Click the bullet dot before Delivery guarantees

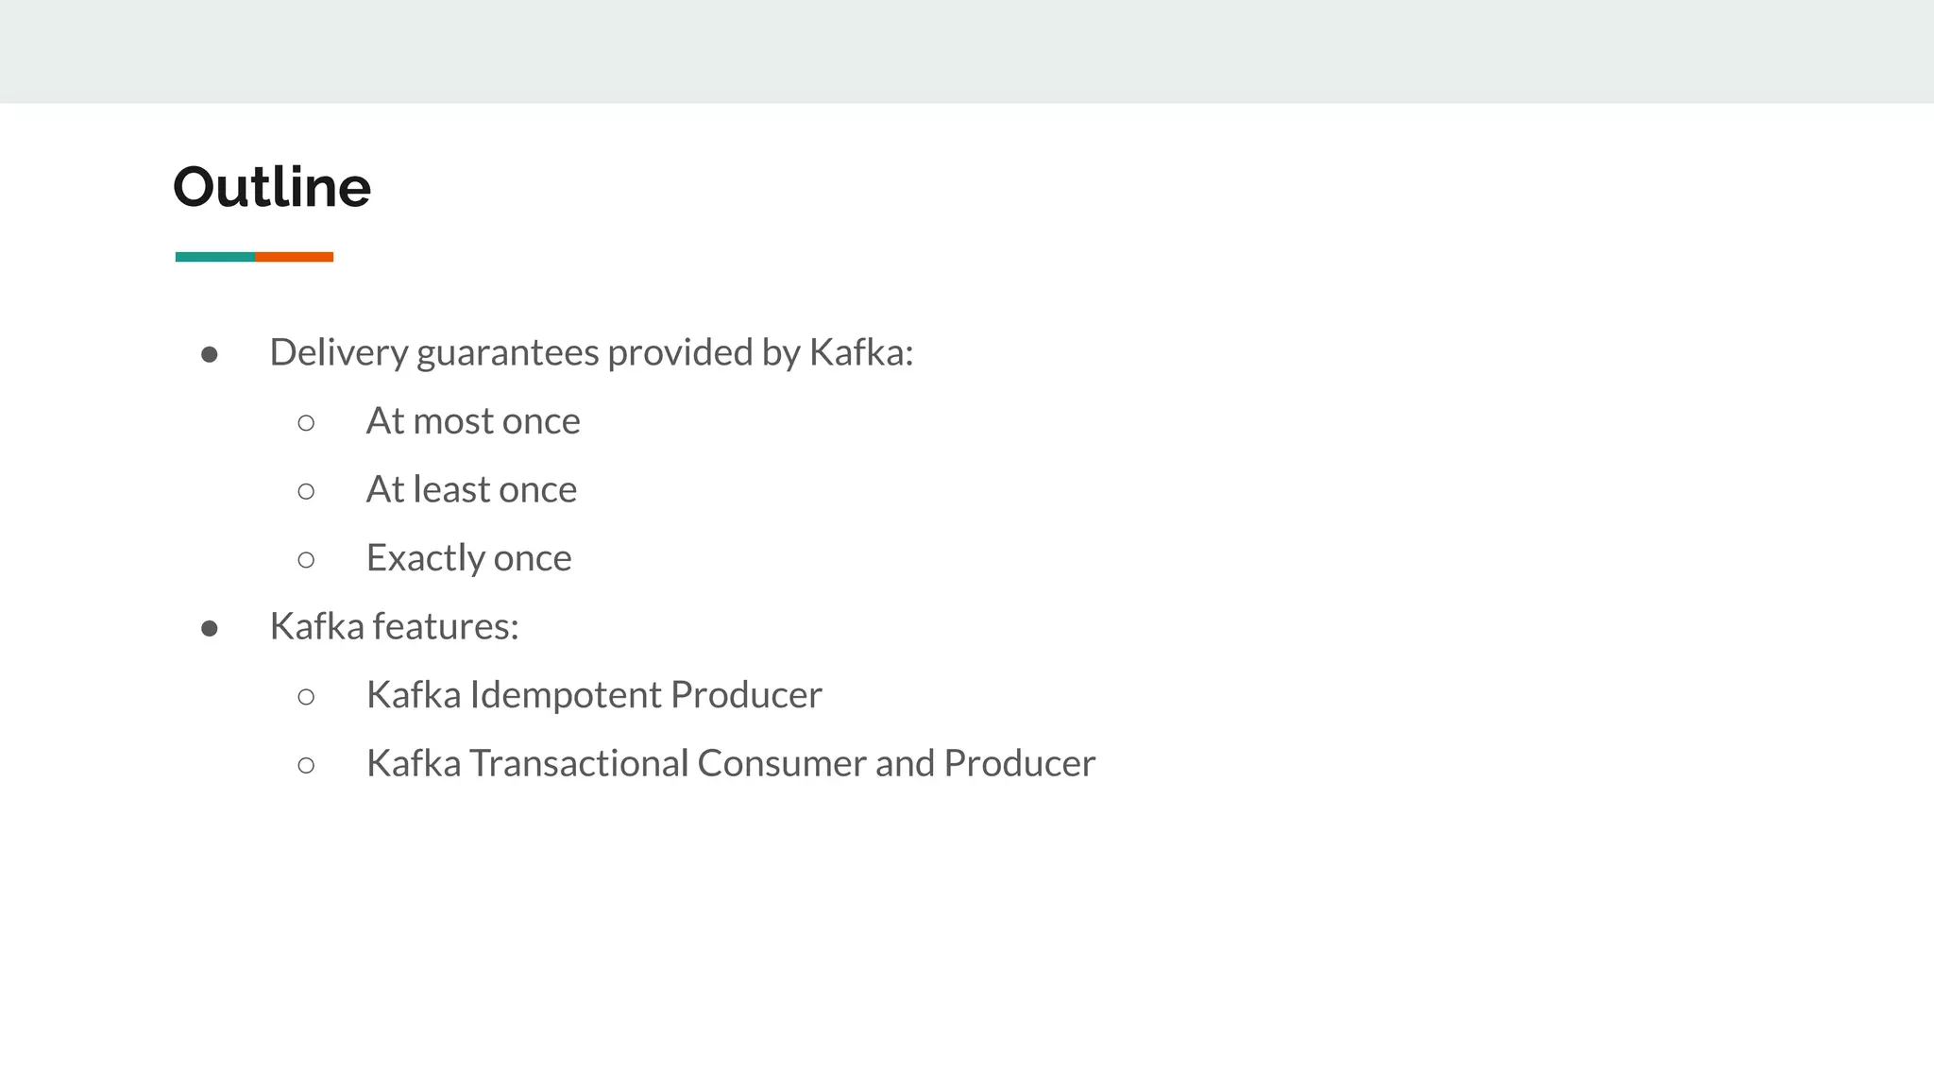tap(210, 354)
